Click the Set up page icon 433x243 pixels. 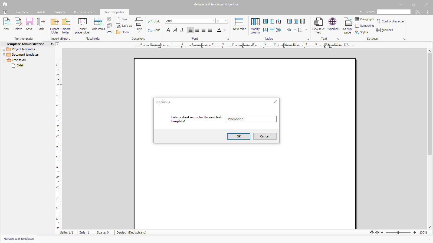click(x=347, y=22)
